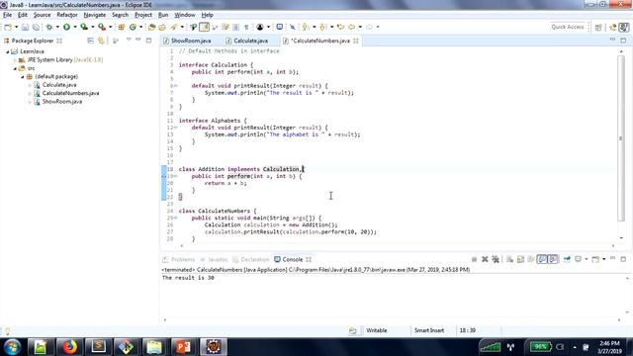Close the CalculateNumbers.java editor tab

click(x=356, y=41)
